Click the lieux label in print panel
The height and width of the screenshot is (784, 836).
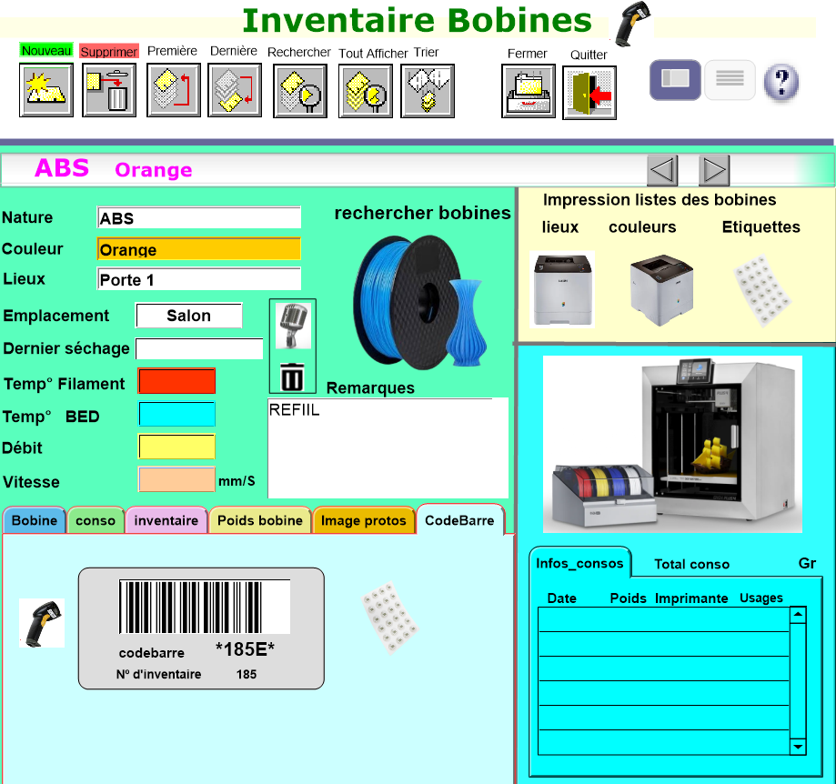pyautogui.click(x=559, y=227)
